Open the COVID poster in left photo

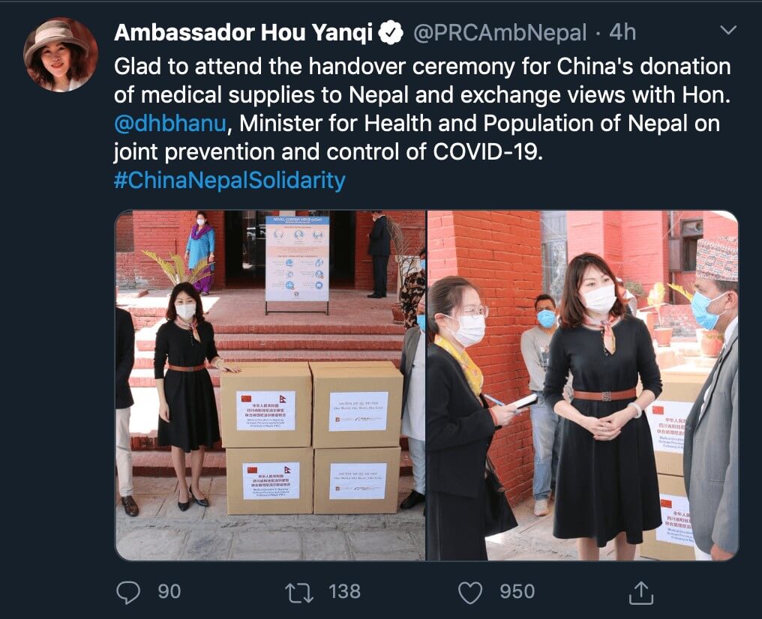pyautogui.click(x=298, y=259)
